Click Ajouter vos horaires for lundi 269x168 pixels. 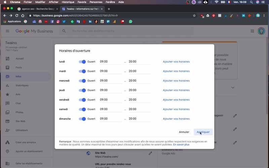pyautogui.click(x=176, y=62)
